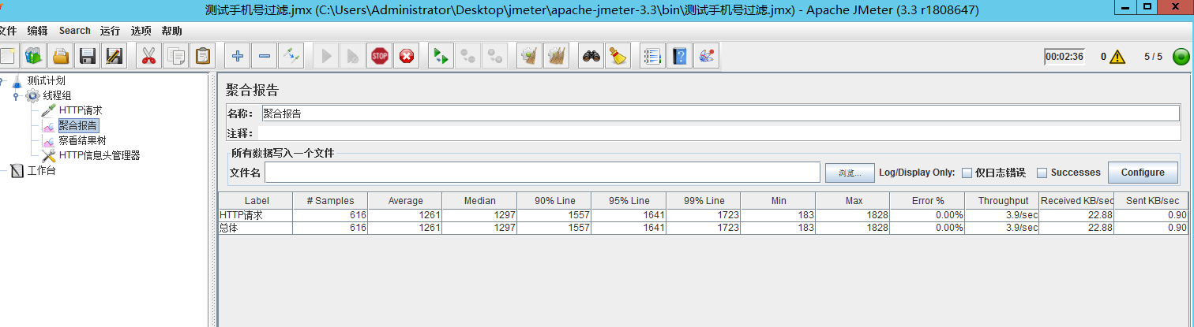The image size is (1194, 327).
Task: Clear current results with single broom icon
Action: 530,56
